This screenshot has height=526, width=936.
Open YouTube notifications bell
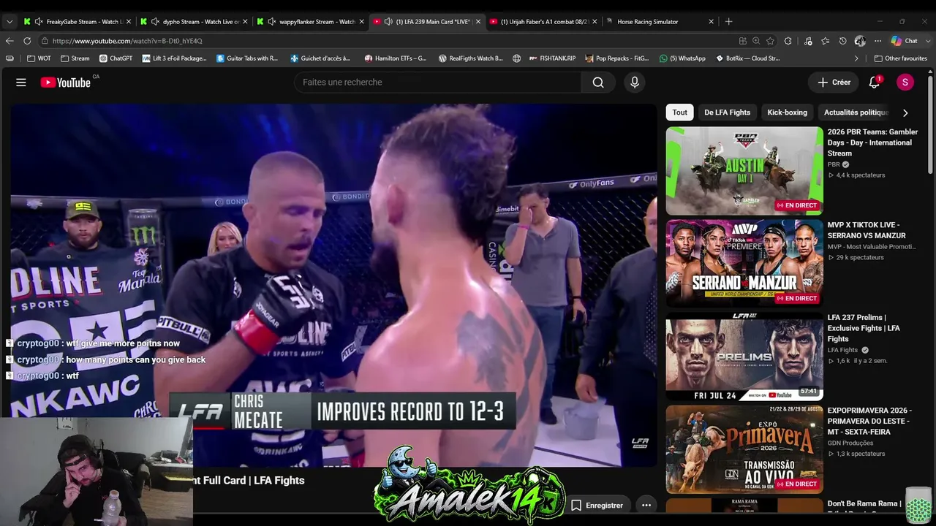tap(875, 83)
